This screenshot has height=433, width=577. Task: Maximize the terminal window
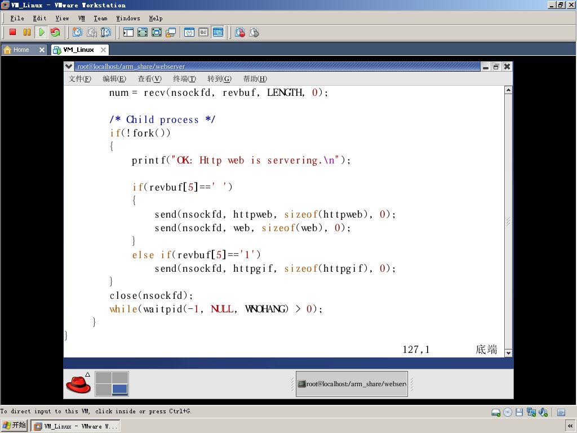pos(496,67)
